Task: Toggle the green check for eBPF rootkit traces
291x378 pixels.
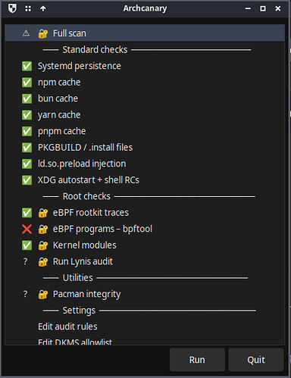Action: click(x=27, y=213)
